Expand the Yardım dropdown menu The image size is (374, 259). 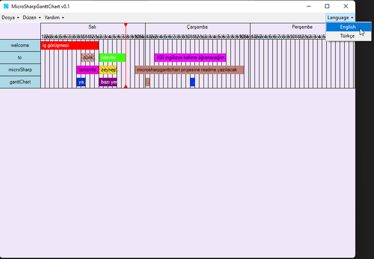[x=54, y=17]
